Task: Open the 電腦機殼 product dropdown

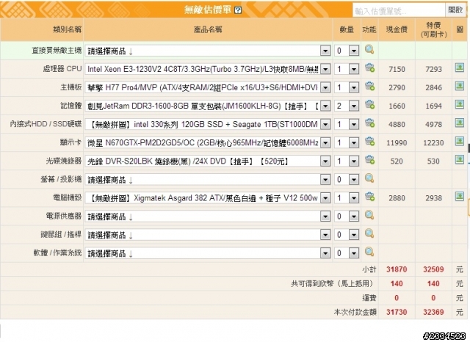Action: (208, 198)
